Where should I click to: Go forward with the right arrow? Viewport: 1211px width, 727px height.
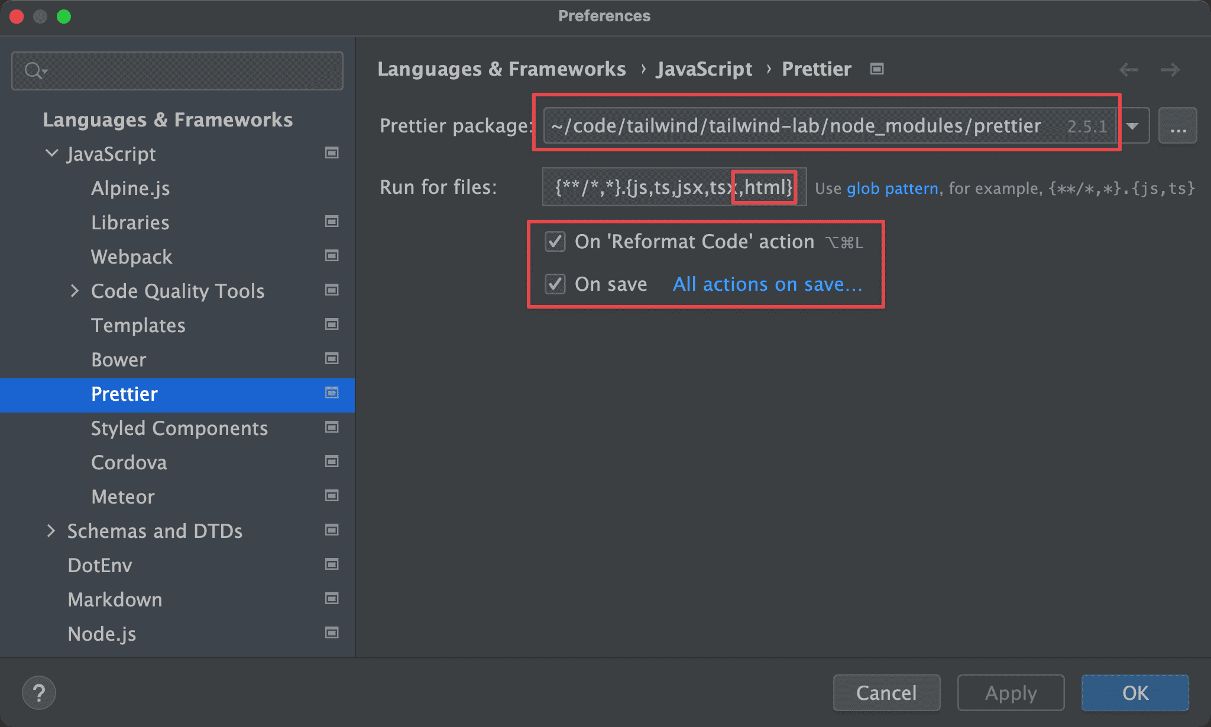pos(1170,70)
